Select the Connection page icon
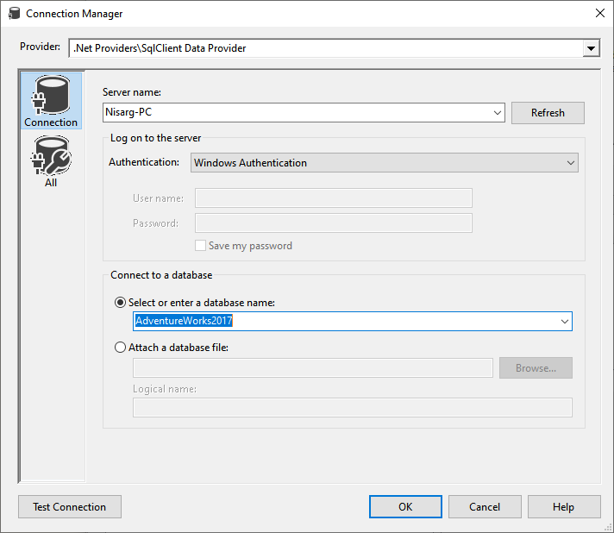Screen dimensions: 614x533 [51, 101]
